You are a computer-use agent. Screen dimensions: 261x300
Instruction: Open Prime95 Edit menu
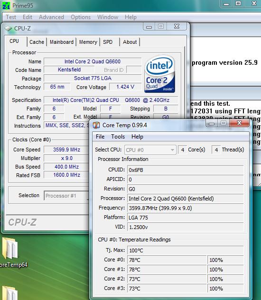28,17
